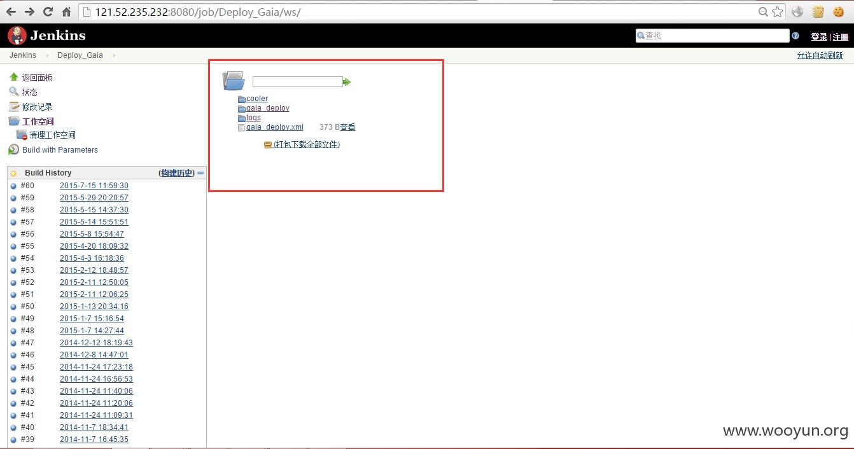Click blue status ball for build #60
This screenshot has width=854, height=449.
coord(13,186)
